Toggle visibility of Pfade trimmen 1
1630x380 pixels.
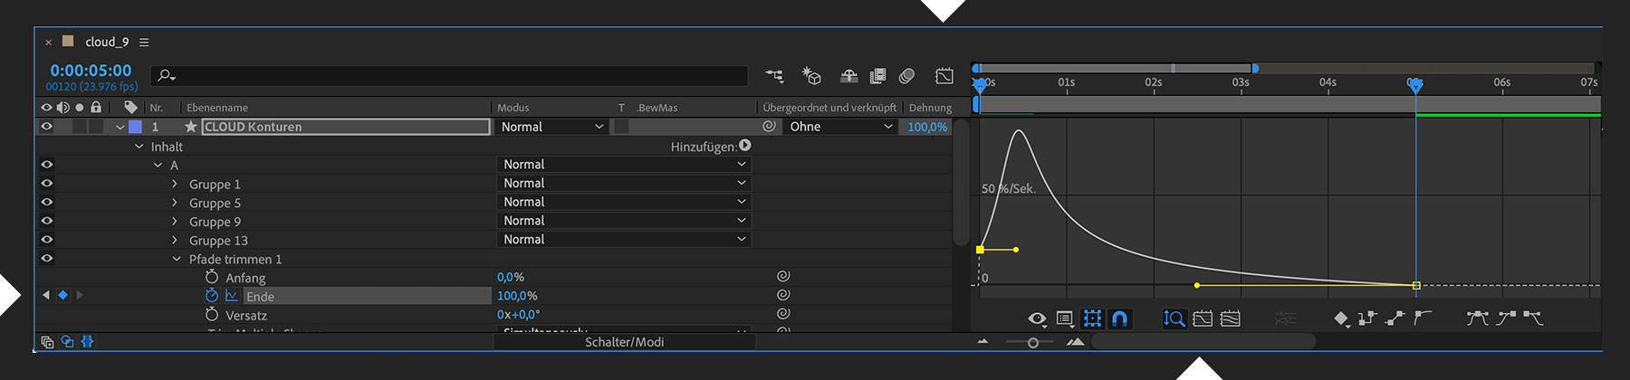click(47, 259)
